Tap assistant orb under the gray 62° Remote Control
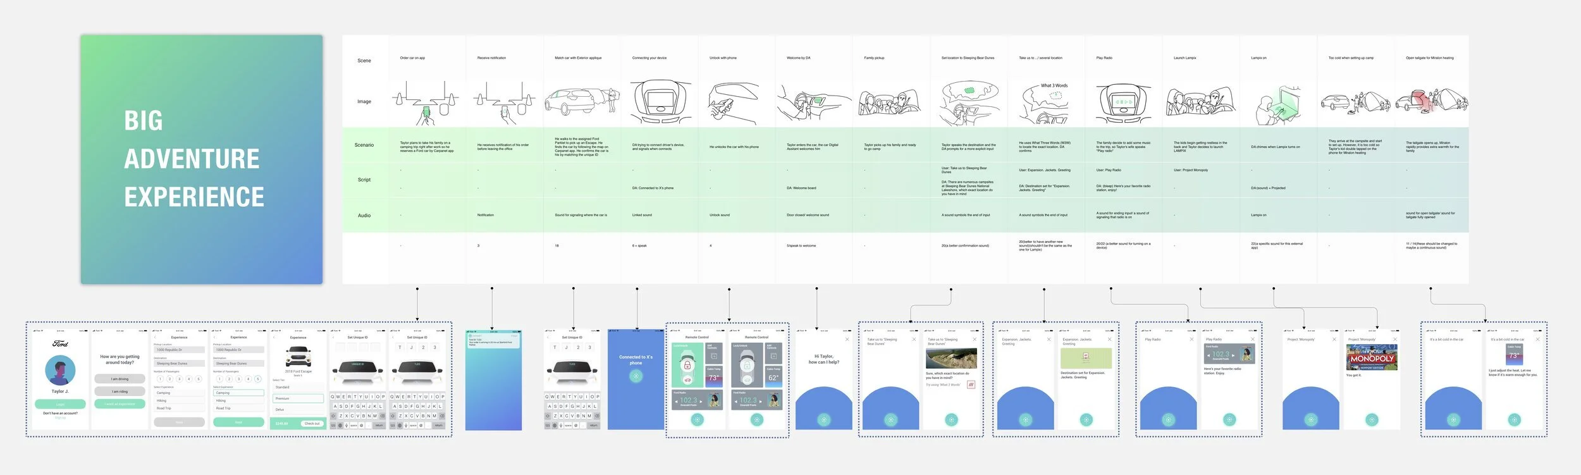Image resolution: width=1581 pixels, height=475 pixels. point(757,419)
